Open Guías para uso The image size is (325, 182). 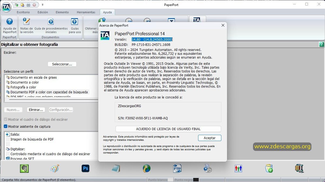75,26
